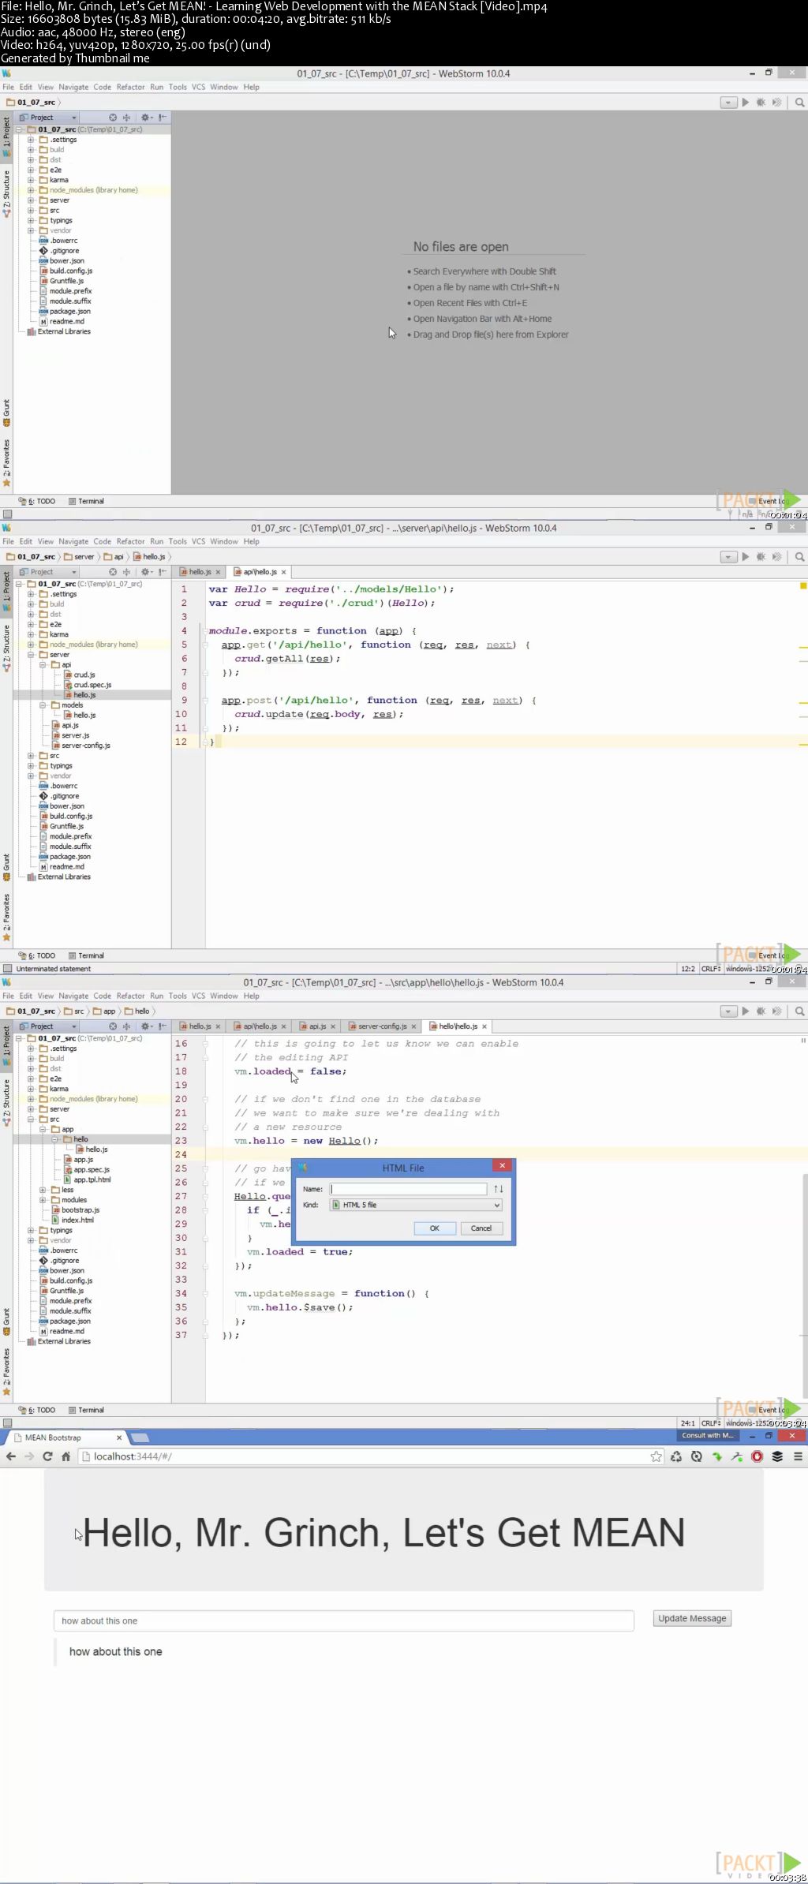Viewport: 808px width, 1884px height.
Task: Expand the less folder in the project tree
Action: 43,1190
